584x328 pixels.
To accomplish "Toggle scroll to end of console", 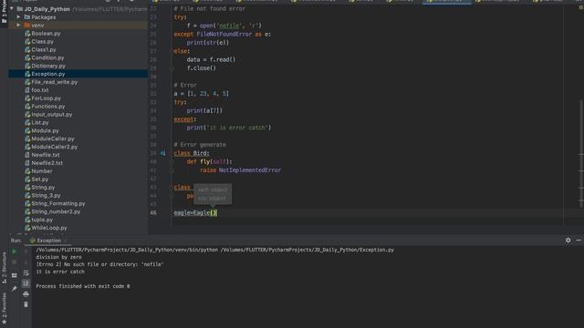I will pyautogui.click(x=26, y=283).
